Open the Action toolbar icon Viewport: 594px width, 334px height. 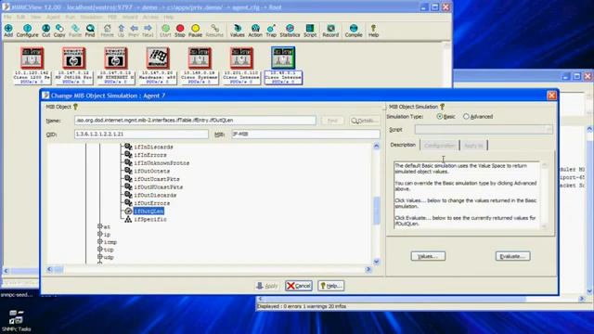click(x=255, y=31)
